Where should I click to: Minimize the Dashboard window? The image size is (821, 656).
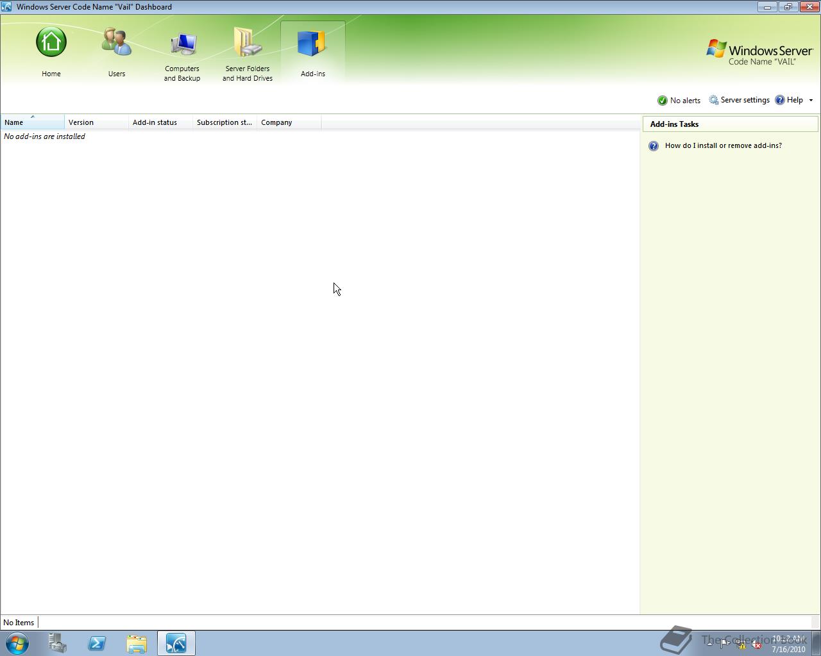click(x=767, y=7)
